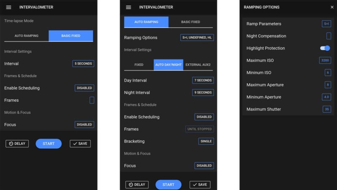The height and width of the screenshot is (190, 337).
Task: Click the Maximum Shutter 3S field
Action: [326, 109]
